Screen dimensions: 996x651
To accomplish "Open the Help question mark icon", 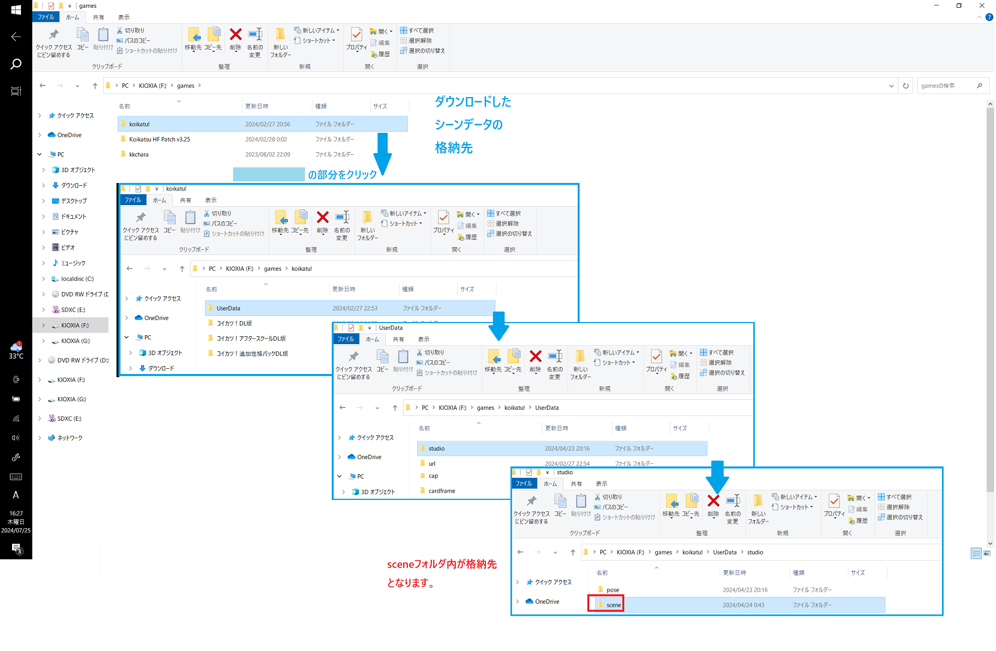I will [989, 17].
